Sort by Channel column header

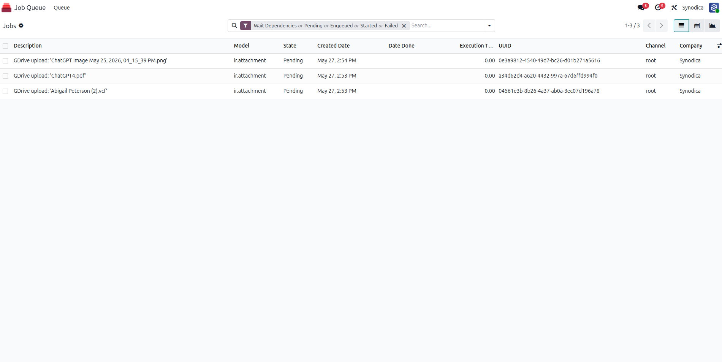[655, 46]
